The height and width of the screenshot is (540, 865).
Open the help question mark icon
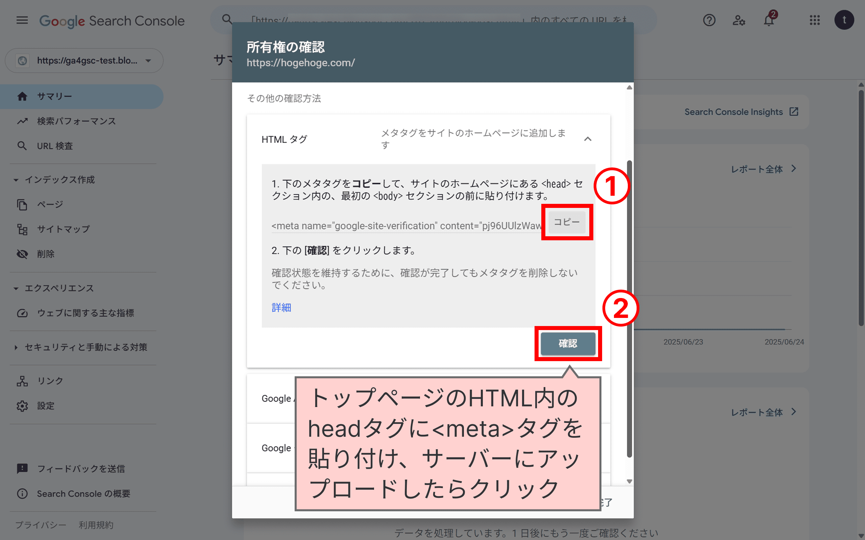coord(709,20)
